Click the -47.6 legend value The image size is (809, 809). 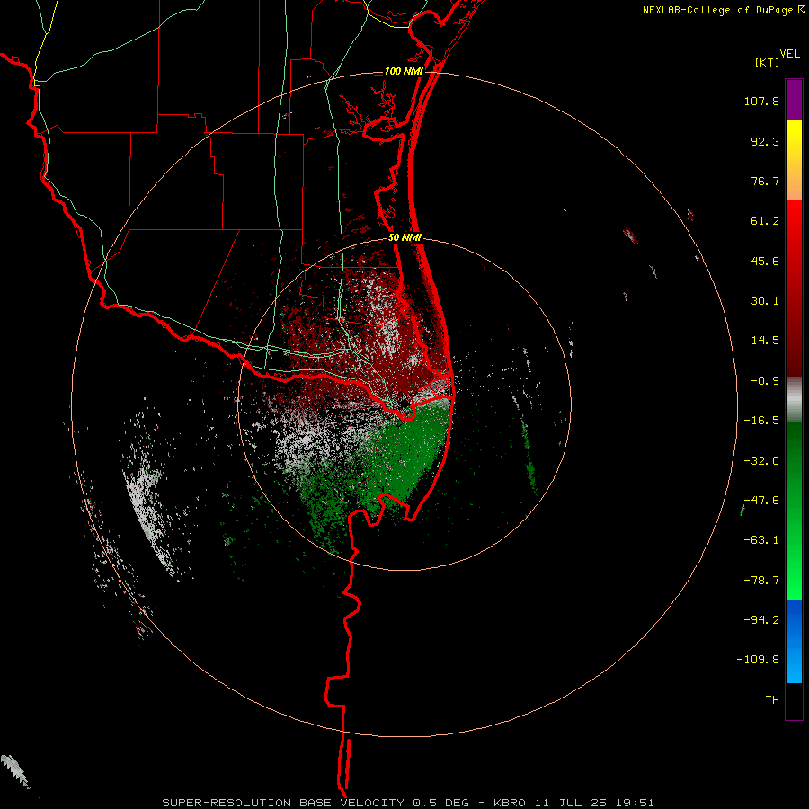pyautogui.click(x=761, y=501)
